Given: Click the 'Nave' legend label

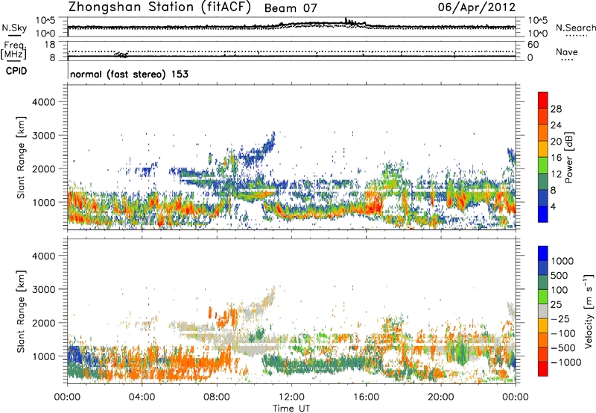Looking at the screenshot, I should click(567, 51).
